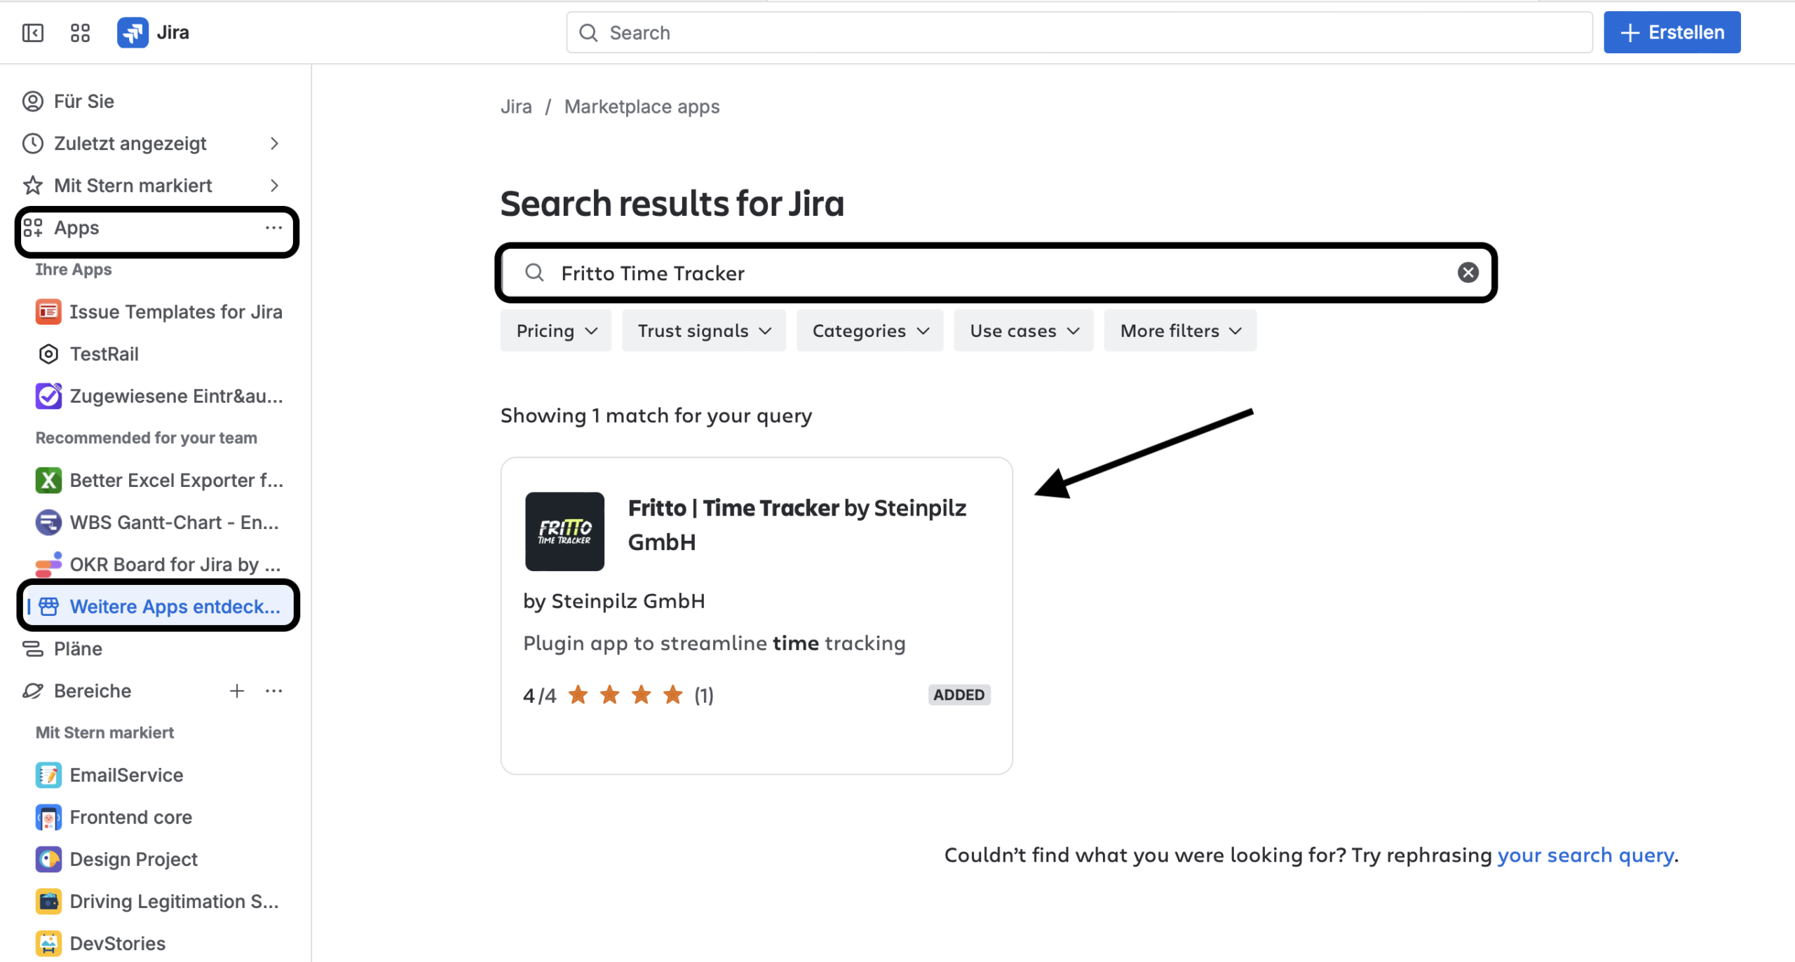
Task: Clear the Fritto Time Tracker search text
Action: click(1468, 273)
